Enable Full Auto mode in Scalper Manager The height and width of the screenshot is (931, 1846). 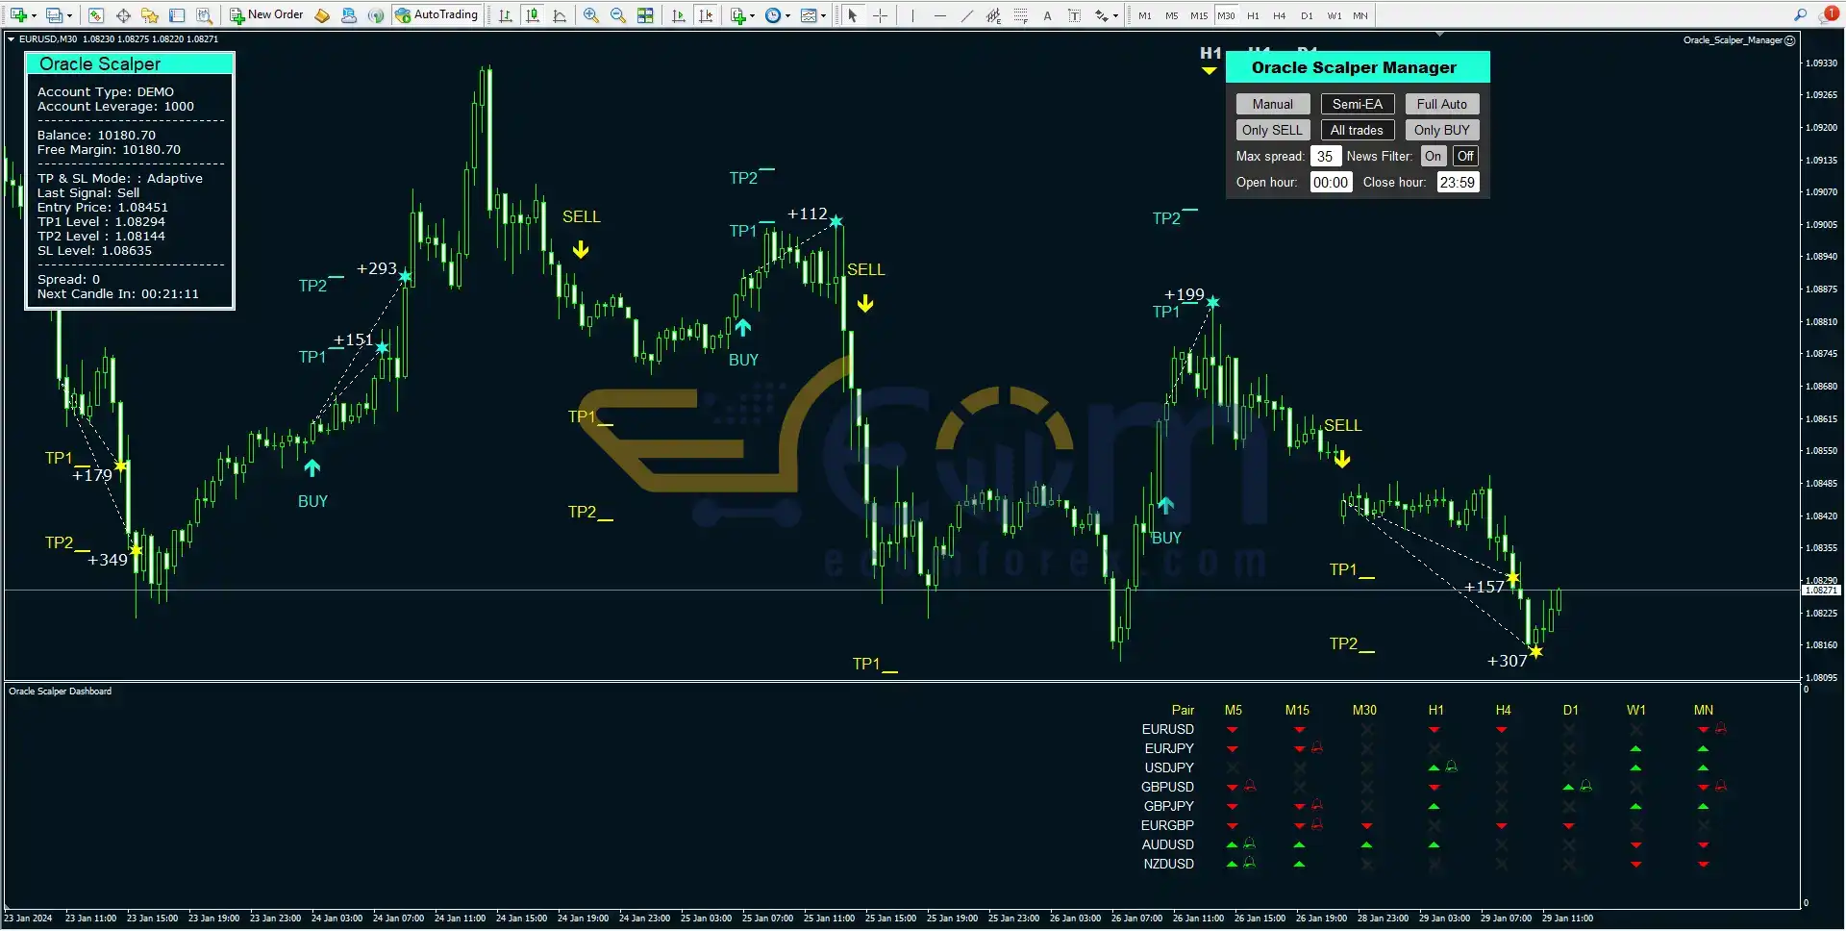tap(1441, 104)
